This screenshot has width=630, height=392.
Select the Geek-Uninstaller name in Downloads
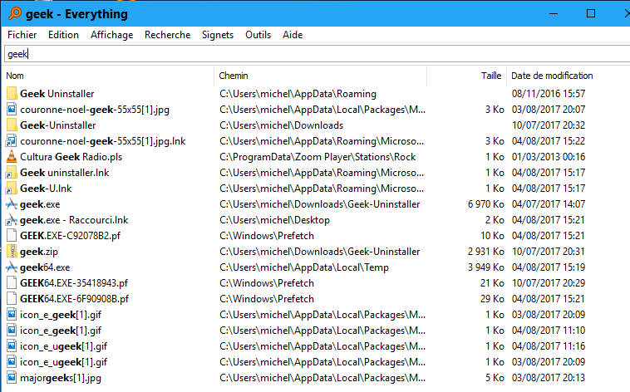point(58,125)
